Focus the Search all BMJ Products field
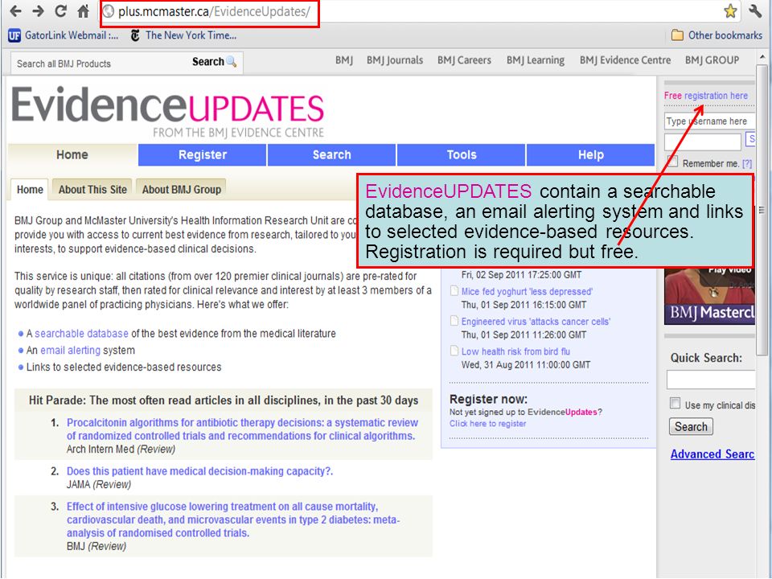The height and width of the screenshot is (579, 772). tap(98, 64)
